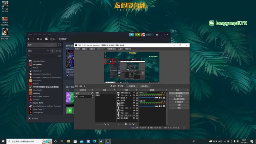The height and width of the screenshot is (144, 256).
Task: Move selected source up in Sources list
Action: 130,124
